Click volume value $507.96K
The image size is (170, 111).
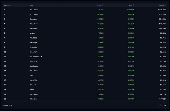162,99
